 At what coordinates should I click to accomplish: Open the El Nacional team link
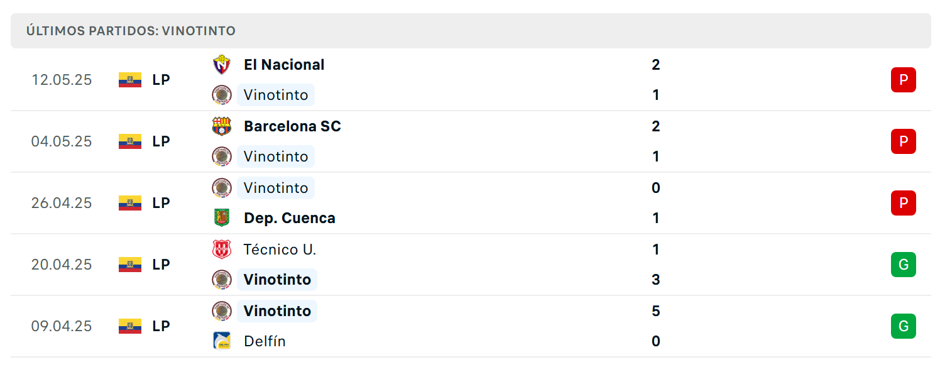click(284, 65)
